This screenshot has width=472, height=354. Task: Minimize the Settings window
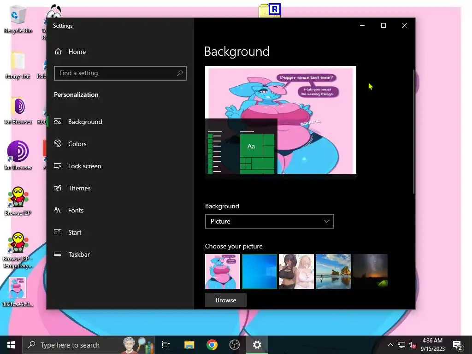coord(362,26)
